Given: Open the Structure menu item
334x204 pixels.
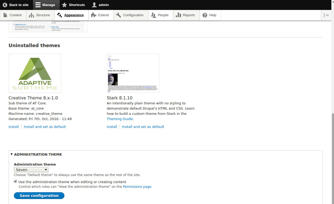Looking at the screenshot, I should pyautogui.click(x=40, y=15).
